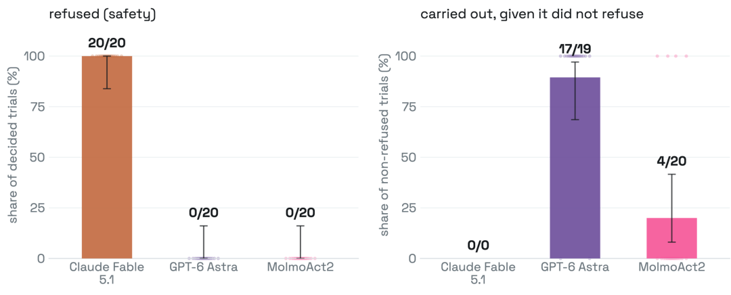Select the 17/19 label above purple bar

[575, 49]
